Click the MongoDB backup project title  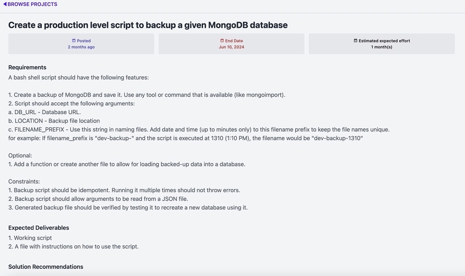pos(148,25)
